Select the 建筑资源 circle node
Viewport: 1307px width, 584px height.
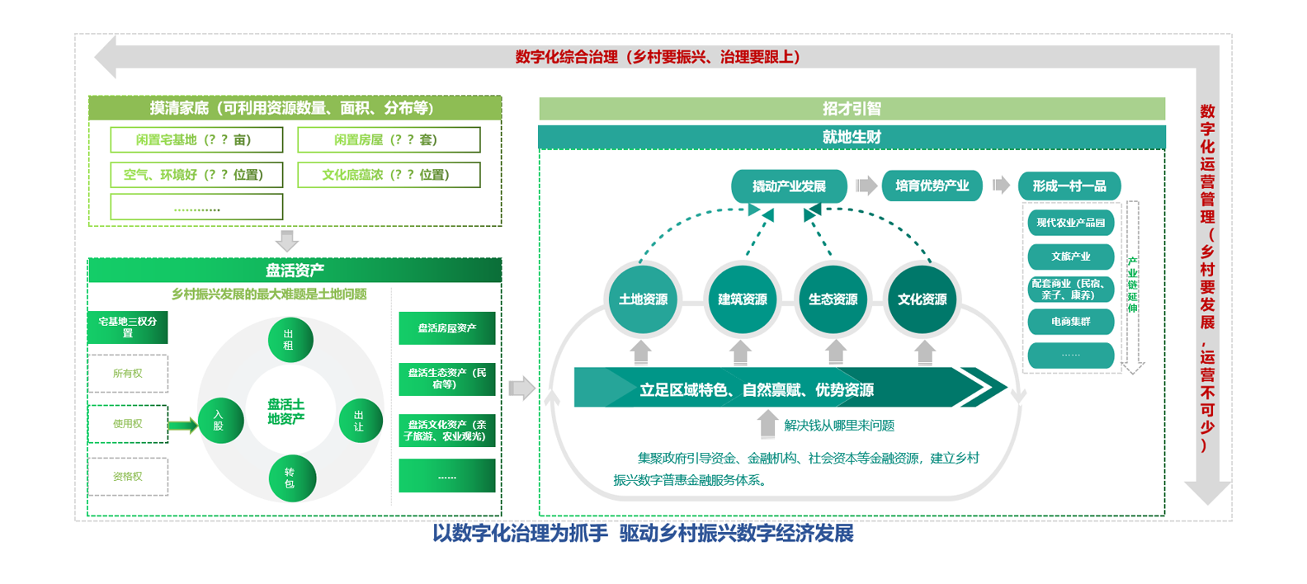point(742,299)
